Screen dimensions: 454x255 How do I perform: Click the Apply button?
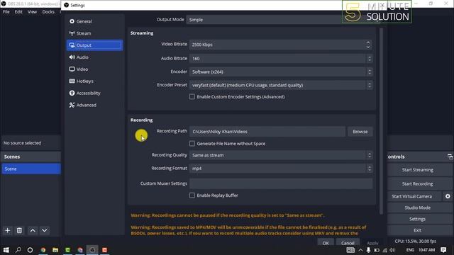click(x=372, y=243)
